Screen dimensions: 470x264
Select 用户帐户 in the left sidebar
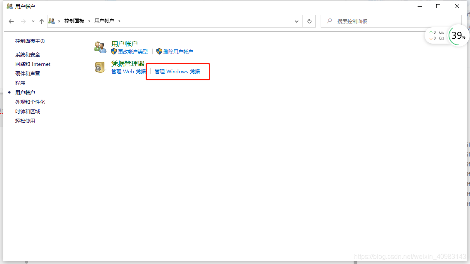(x=25, y=93)
